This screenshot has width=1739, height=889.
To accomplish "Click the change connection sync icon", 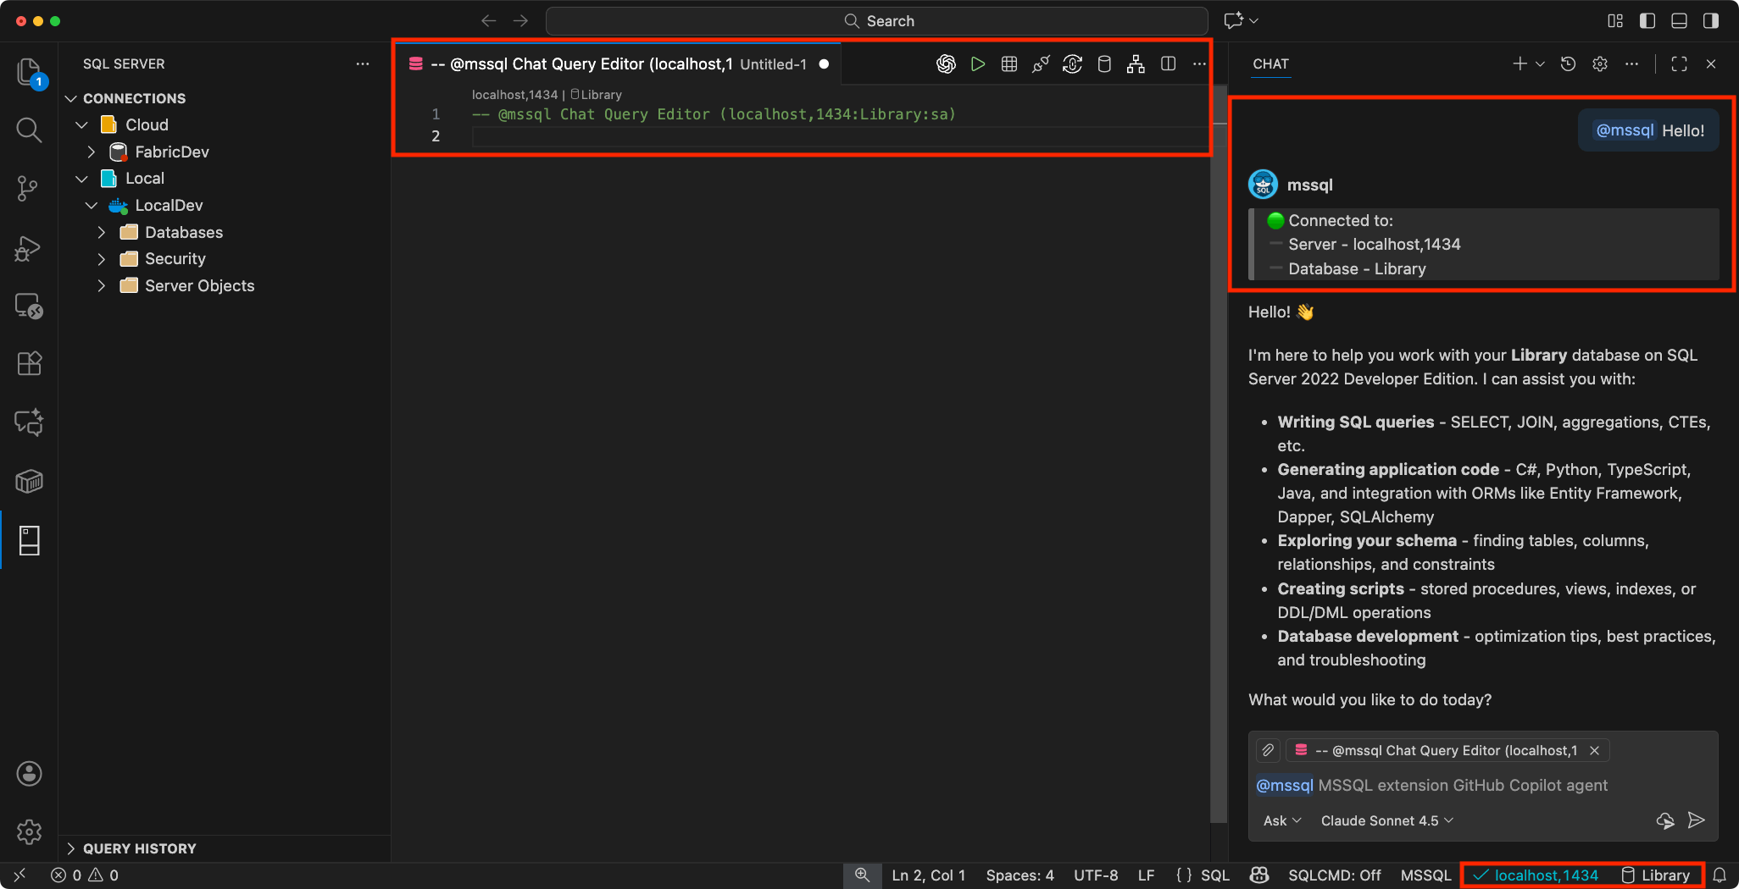I will click(x=1072, y=64).
